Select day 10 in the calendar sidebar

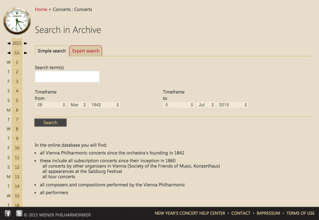tap(17, 148)
